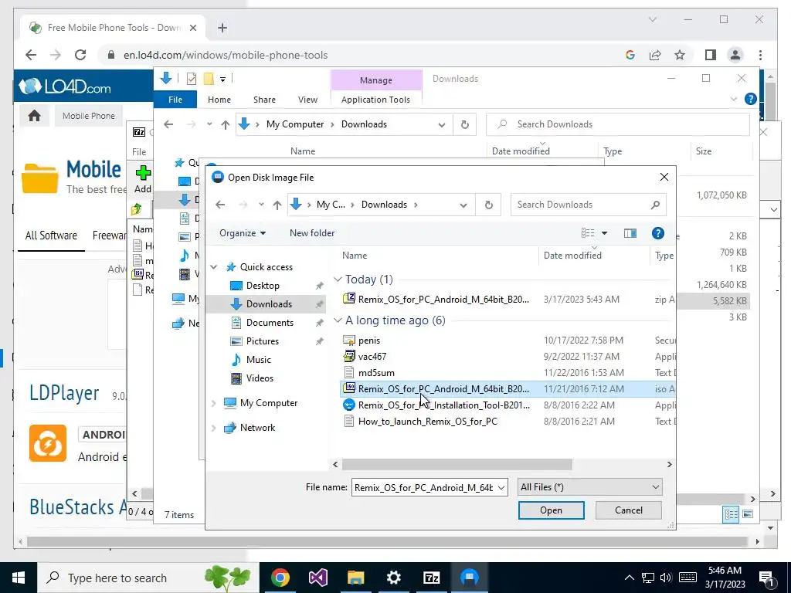791x593 pixels.
Task: Click the blue help icon in dialog
Action: [658, 233]
